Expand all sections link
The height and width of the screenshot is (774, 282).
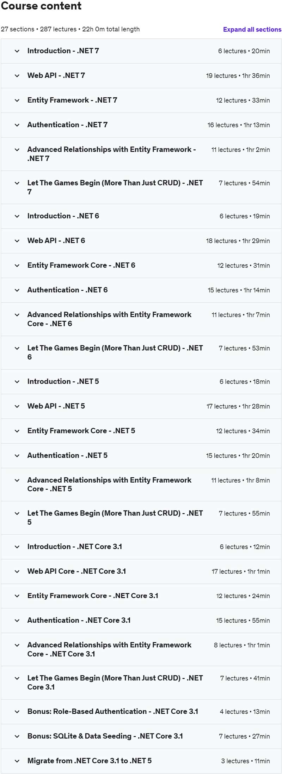pos(252,30)
